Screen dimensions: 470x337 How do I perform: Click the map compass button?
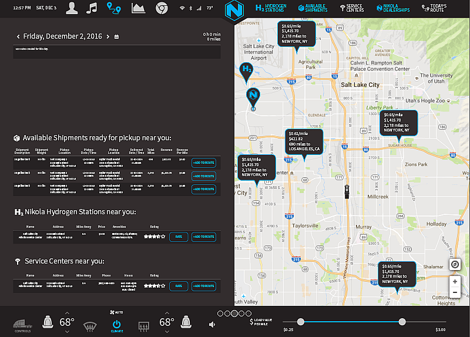click(455, 265)
